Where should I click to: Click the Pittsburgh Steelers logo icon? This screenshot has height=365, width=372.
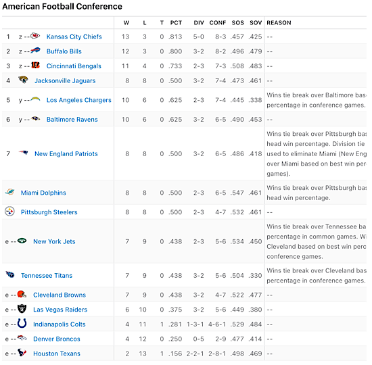pyautogui.click(x=9, y=211)
